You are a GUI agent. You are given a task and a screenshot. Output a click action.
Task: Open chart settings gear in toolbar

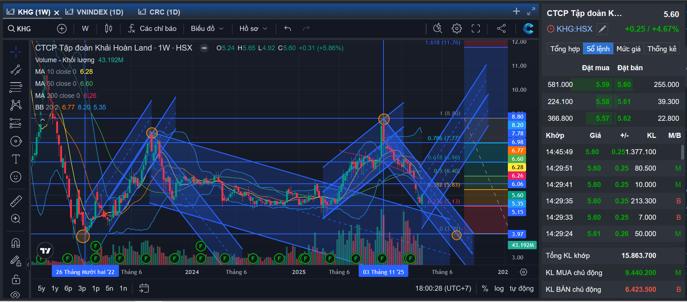click(x=456, y=28)
